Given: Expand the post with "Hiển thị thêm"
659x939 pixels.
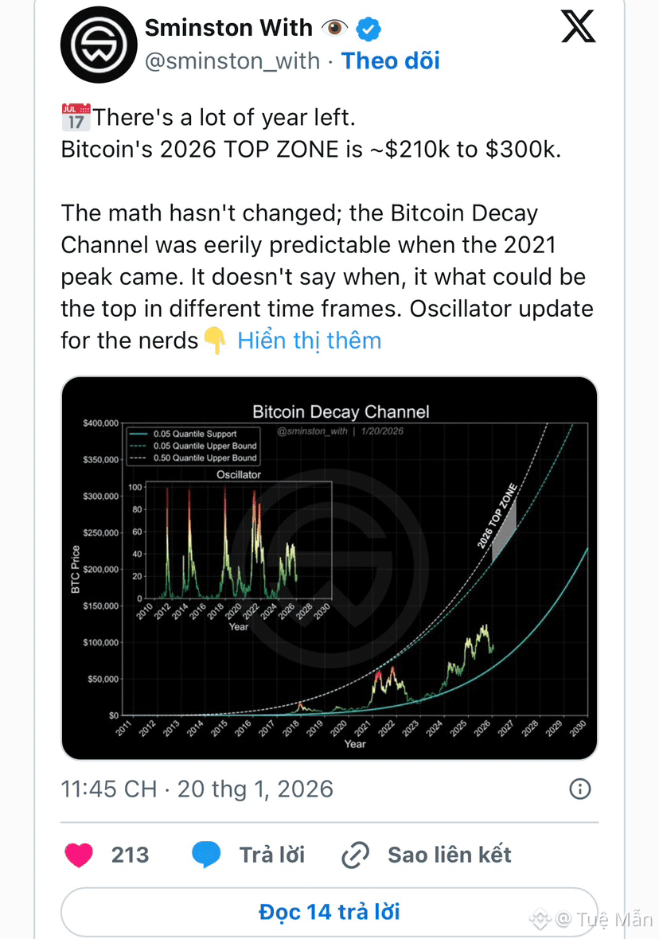Looking at the screenshot, I should [x=309, y=341].
